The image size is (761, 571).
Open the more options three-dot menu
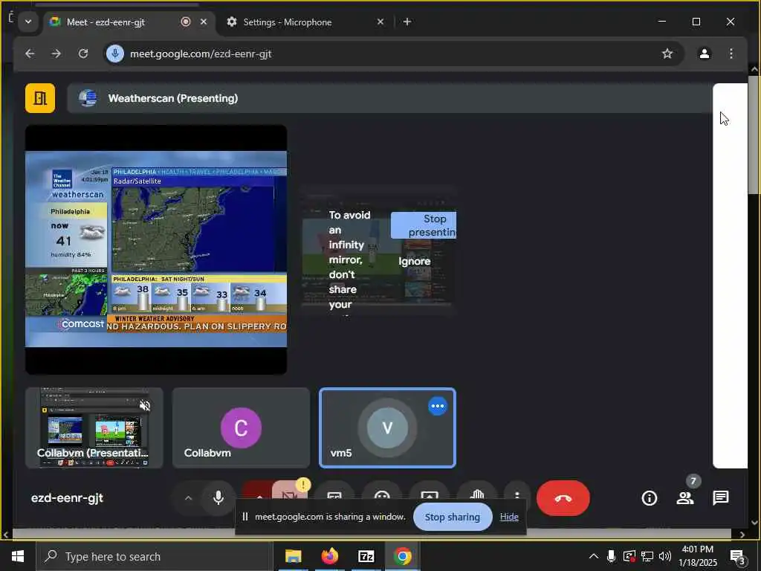[x=517, y=495]
